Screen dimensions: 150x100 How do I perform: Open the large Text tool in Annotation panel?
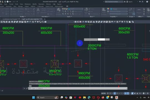point(38,11)
